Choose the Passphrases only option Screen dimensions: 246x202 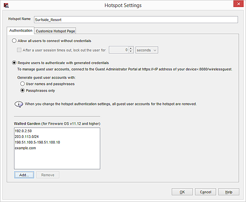pos(23,90)
